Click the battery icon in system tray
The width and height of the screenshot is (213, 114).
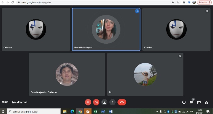tap(180, 112)
